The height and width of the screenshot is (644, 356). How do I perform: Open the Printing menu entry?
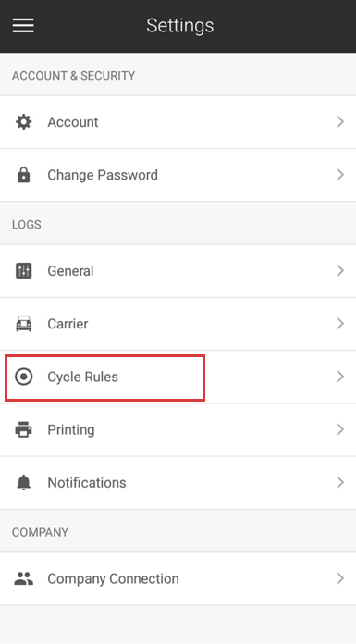[x=178, y=429]
